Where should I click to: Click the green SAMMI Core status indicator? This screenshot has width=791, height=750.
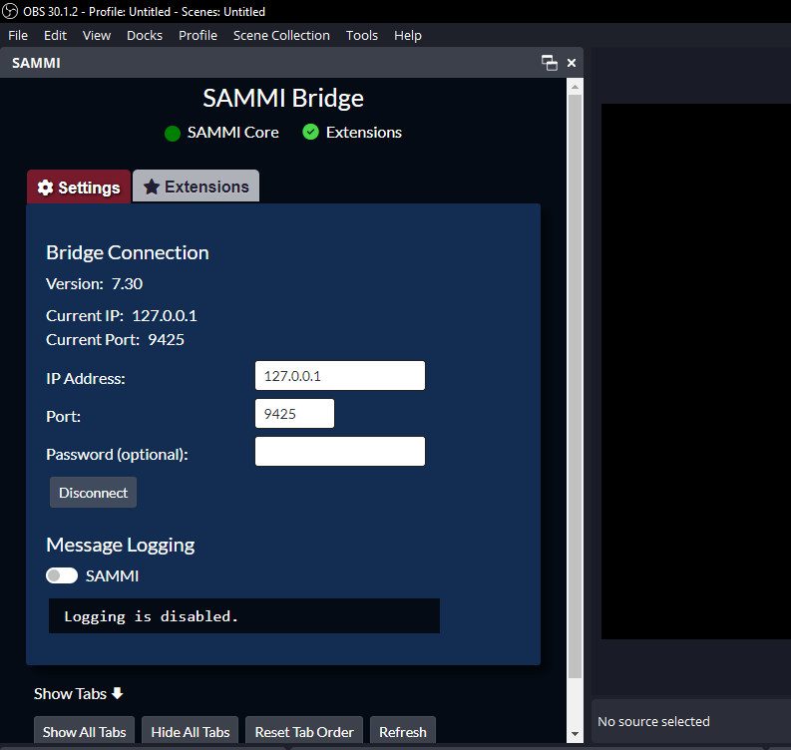point(173,134)
